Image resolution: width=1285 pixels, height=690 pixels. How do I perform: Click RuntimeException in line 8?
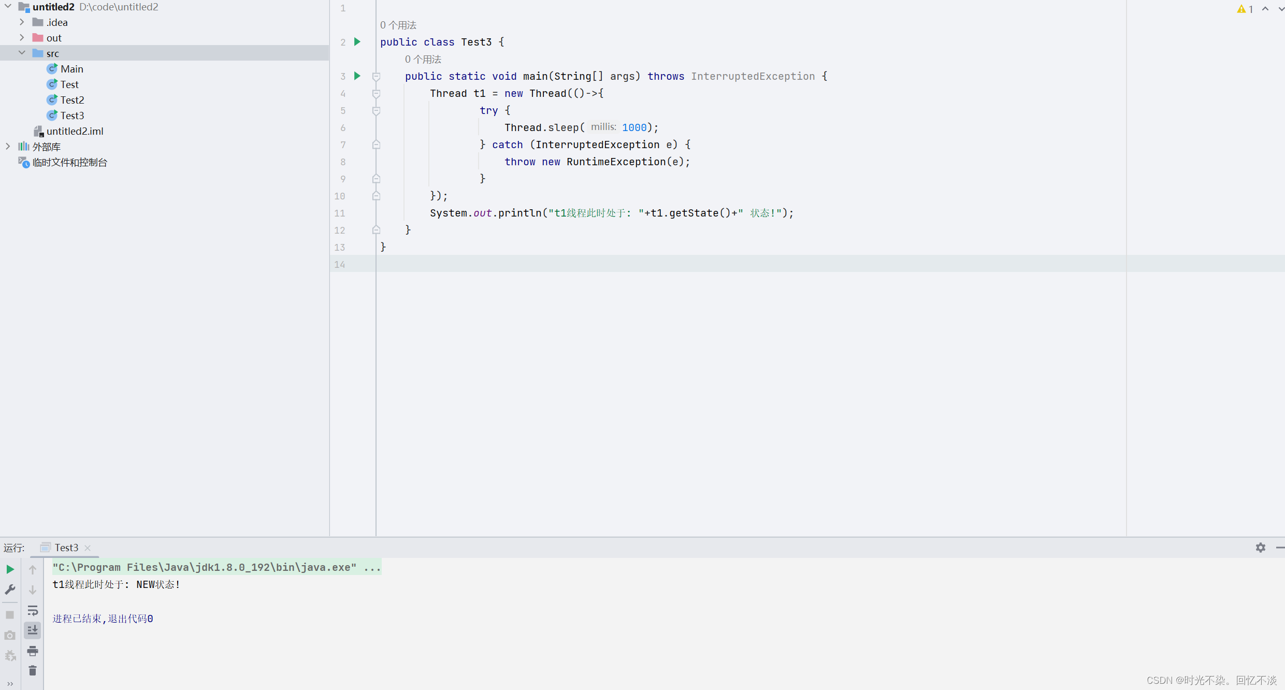pos(616,162)
